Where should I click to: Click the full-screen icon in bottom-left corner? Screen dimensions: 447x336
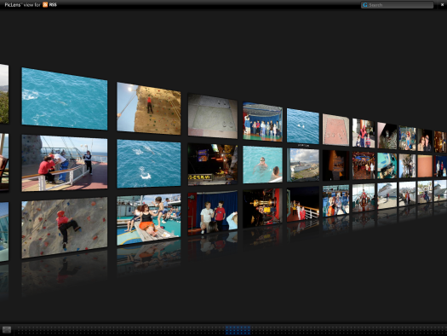pos(7,330)
